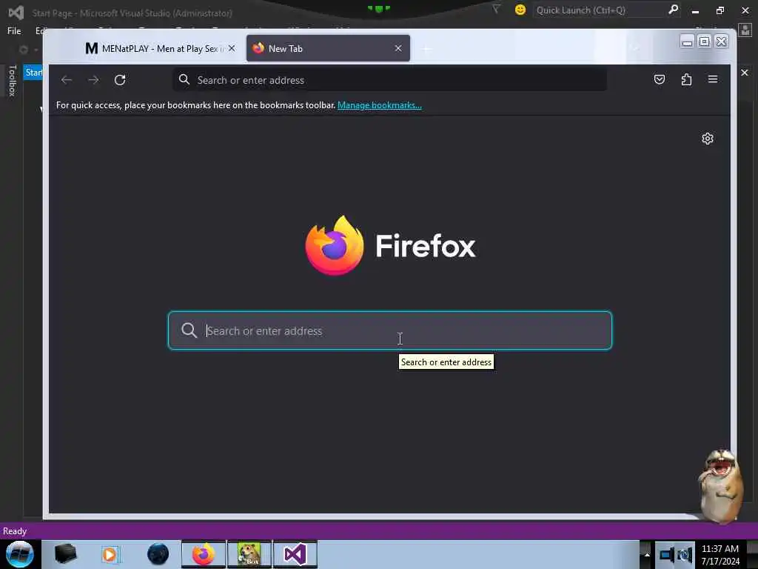Open the Firefox hamburger application menu

[x=713, y=79]
